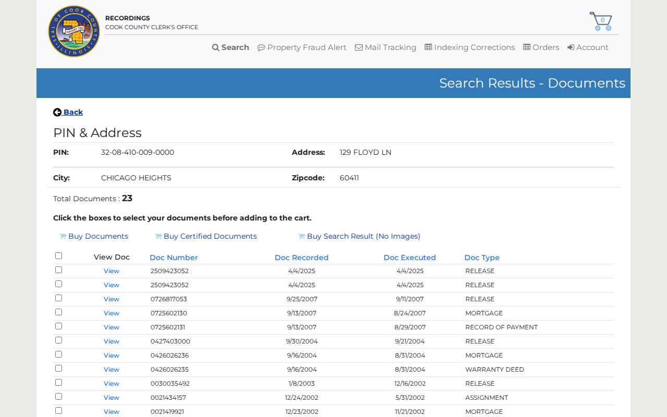Toggle the select-all checkbox in table header
Viewport: 667px width, 417px height.
click(58, 255)
